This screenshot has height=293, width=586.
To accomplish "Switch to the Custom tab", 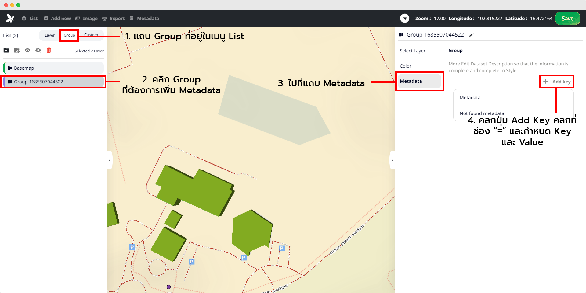I will 91,35.
